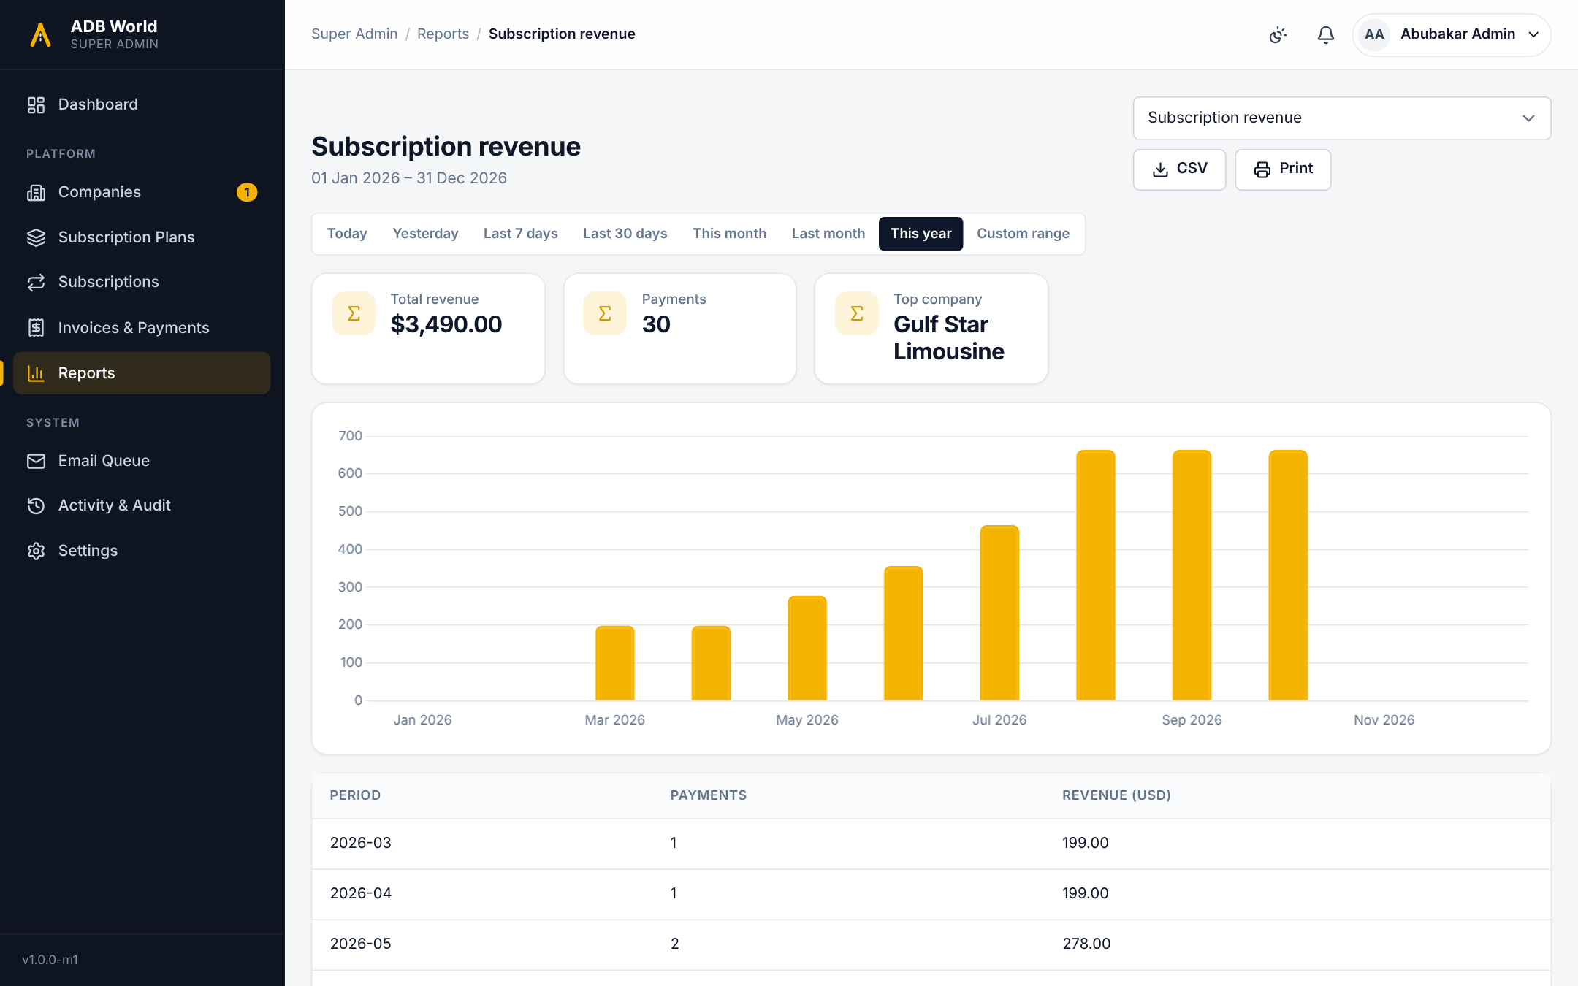The width and height of the screenshot is (1578, 986).
Task: Go to Reports breadcrumb
Action: click(443, 34)
